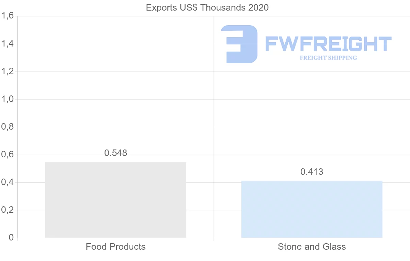
Task: Select the 0.413 data label
Action: [312, 172]
